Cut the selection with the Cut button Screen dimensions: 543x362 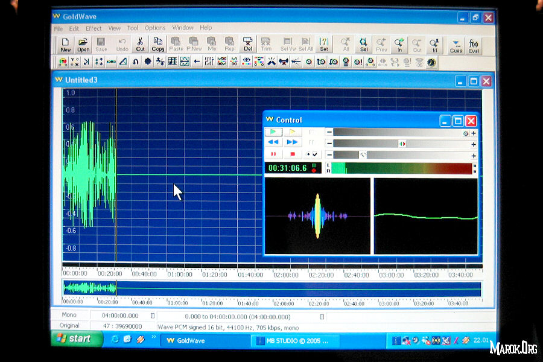click(x=140, y=45)
